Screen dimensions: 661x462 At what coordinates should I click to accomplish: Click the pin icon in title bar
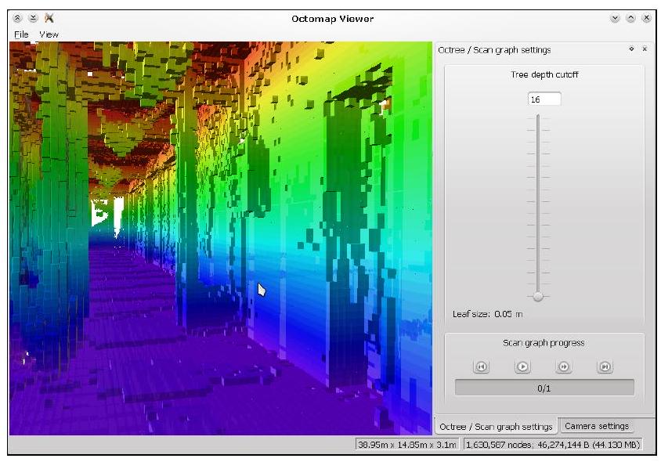49,18
